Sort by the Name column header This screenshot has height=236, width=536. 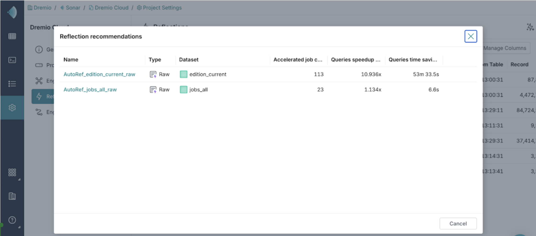(71, 60)
